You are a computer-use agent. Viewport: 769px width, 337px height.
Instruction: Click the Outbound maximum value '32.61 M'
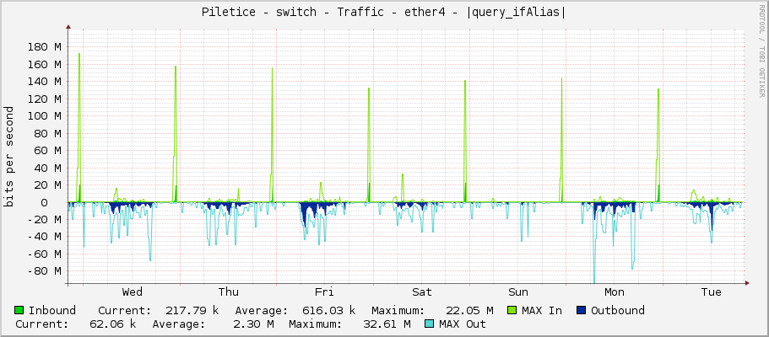[387, 324]
